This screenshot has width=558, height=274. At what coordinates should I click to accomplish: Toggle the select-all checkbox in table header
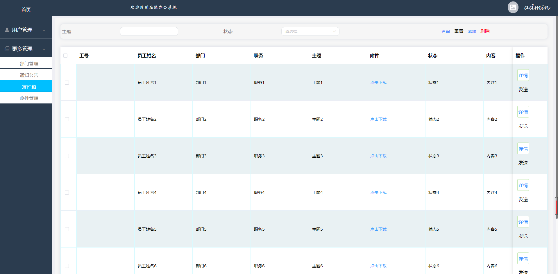[65, 55]
